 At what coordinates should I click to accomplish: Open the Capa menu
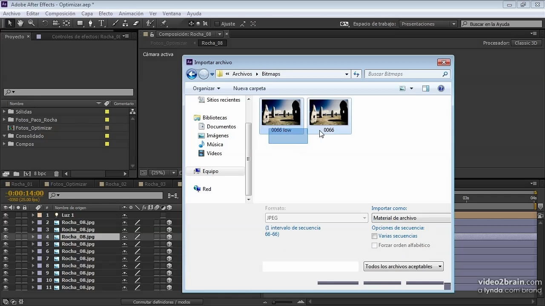87,14
